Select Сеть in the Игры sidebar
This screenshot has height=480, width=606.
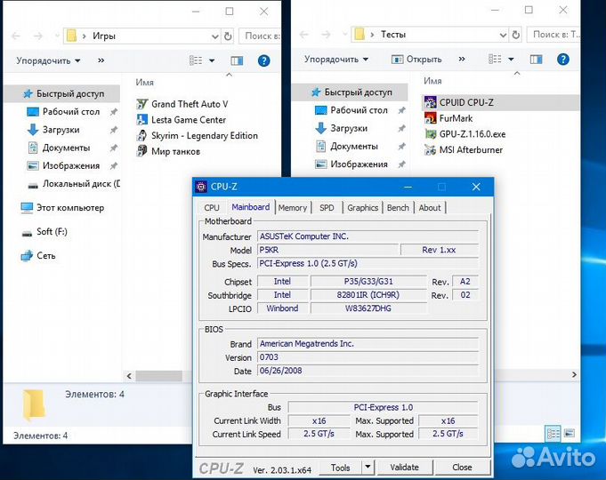tap(38, 256)
